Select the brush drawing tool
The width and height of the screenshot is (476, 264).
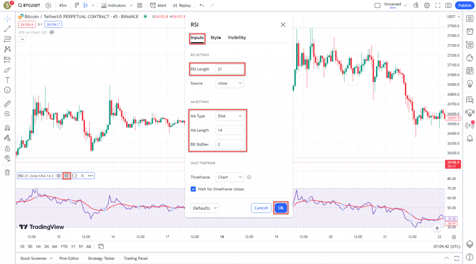(7, 70)
